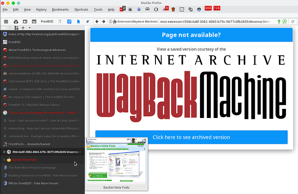Select the 'representations of URLs for WebDAV' tab

(42, 73)
